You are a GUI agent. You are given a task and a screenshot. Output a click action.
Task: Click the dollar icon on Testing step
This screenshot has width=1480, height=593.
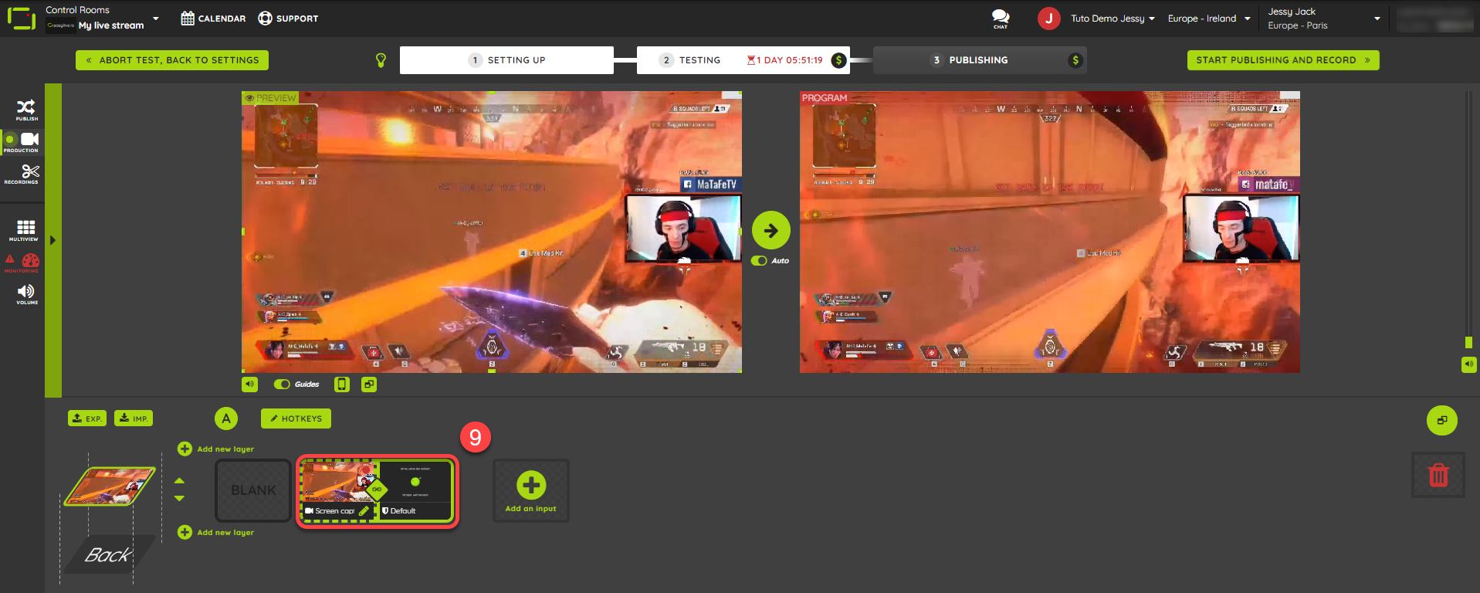point(838,60)
